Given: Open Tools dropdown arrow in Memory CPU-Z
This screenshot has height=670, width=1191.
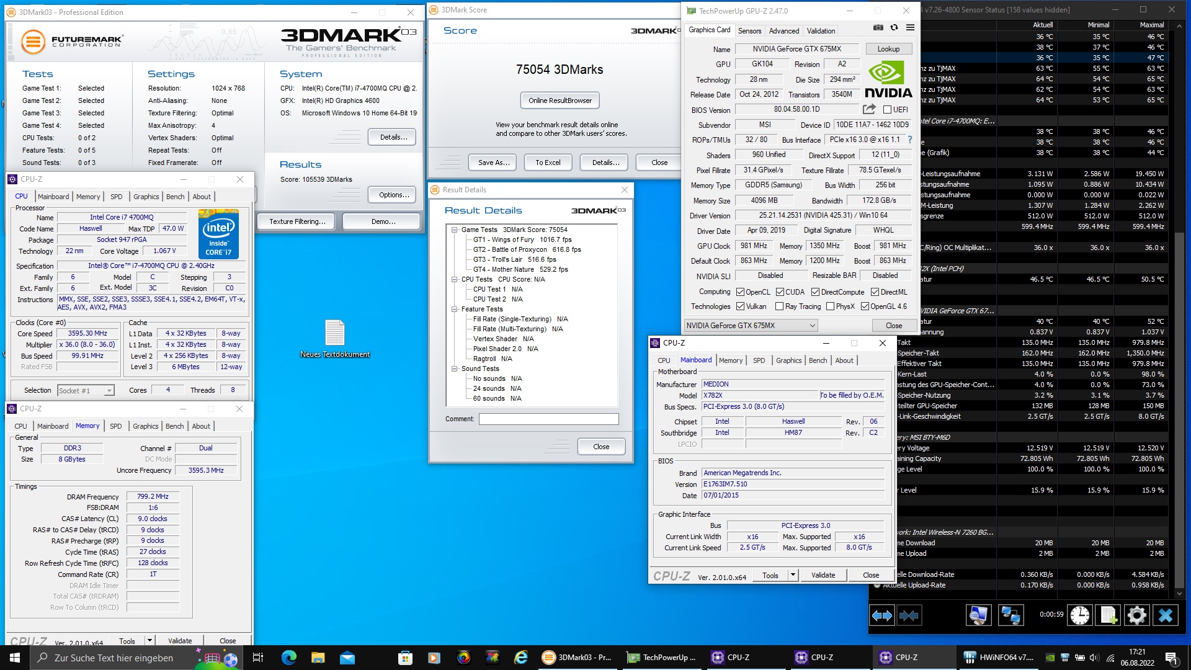Looking at the screenshot, I should click(149, 641).
